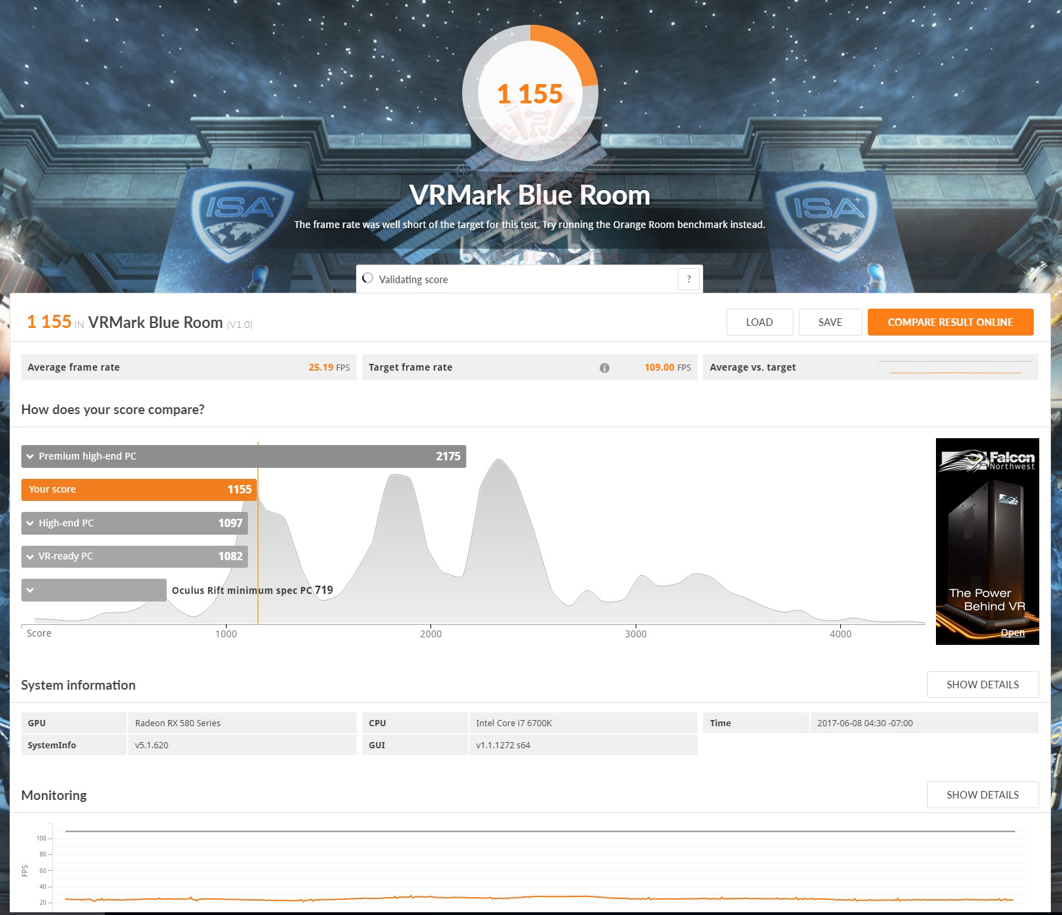Click the 25.19 FPS average frame rate value
Image resolution: width=1062 pixels, height=915 pixels.
pos(329,367)
